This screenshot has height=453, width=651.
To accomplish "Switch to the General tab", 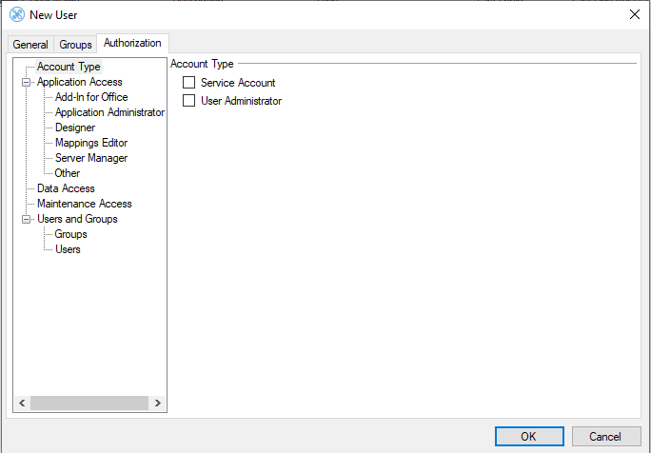I will (x=30, y=45).
